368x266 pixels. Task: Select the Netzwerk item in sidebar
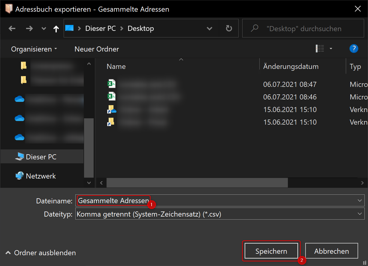(41, 176)
